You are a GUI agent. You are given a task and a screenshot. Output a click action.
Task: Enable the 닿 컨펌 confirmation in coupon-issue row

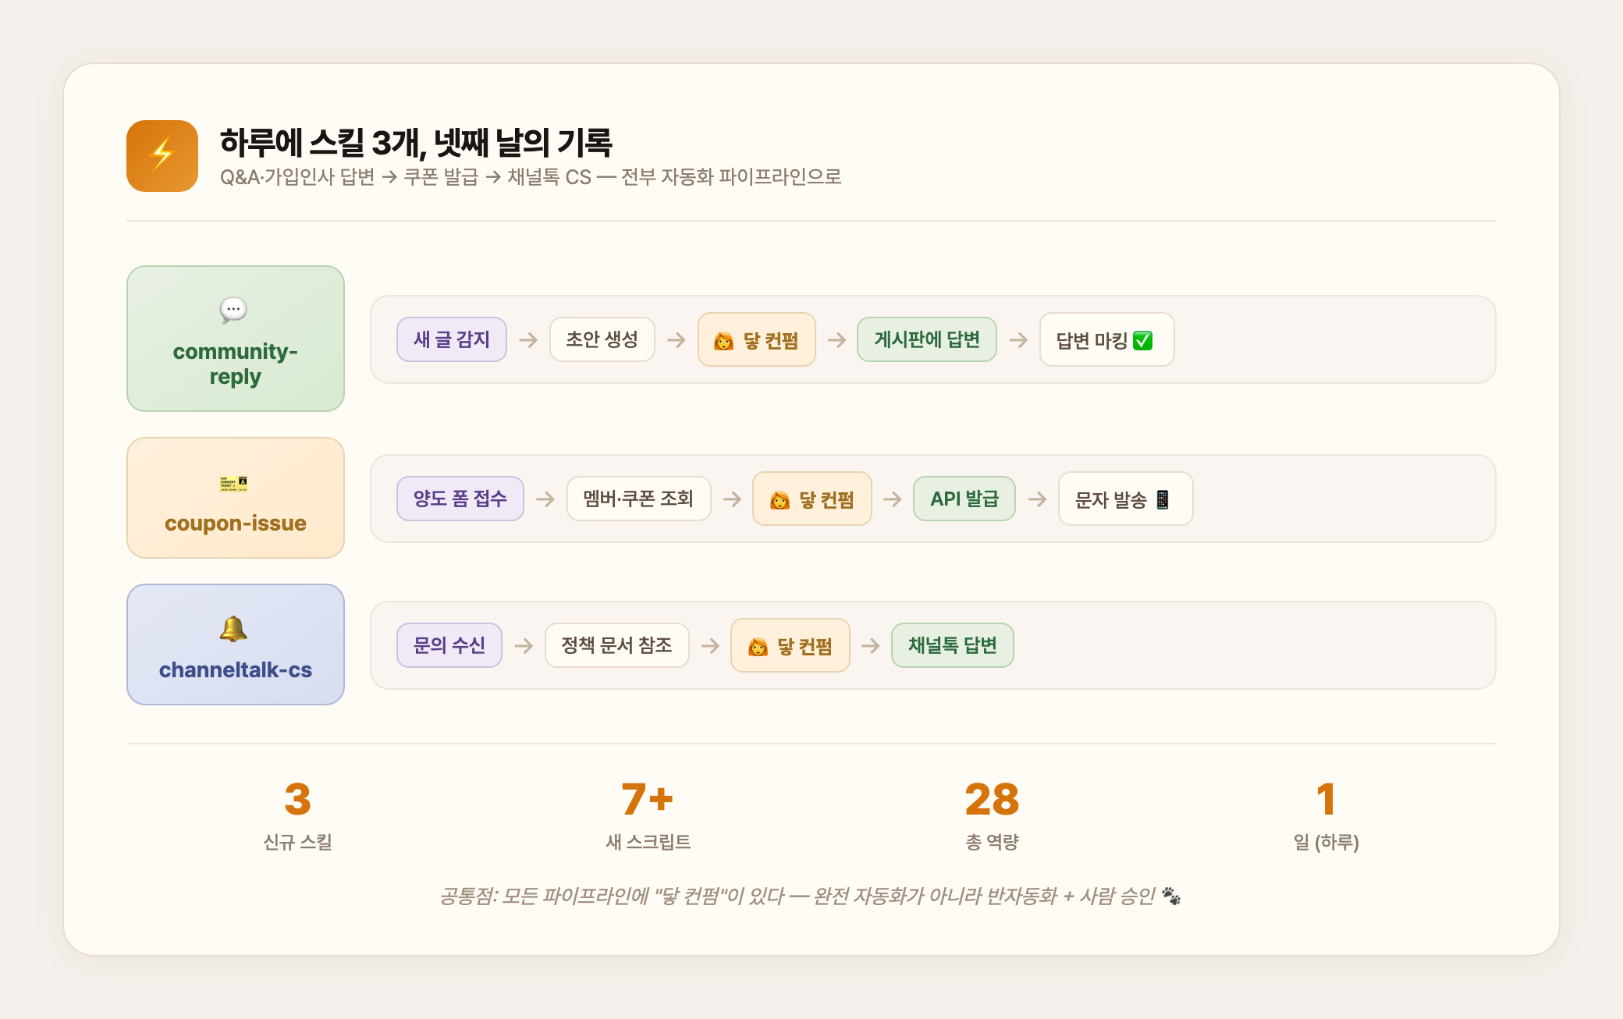(x=811, y=499)
